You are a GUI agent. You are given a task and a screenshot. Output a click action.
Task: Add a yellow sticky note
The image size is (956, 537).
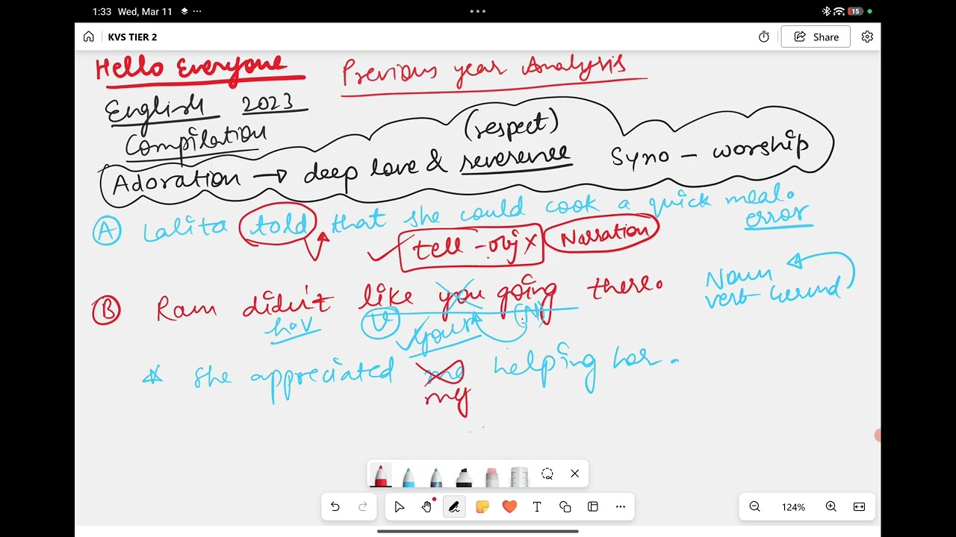(482, 507)
